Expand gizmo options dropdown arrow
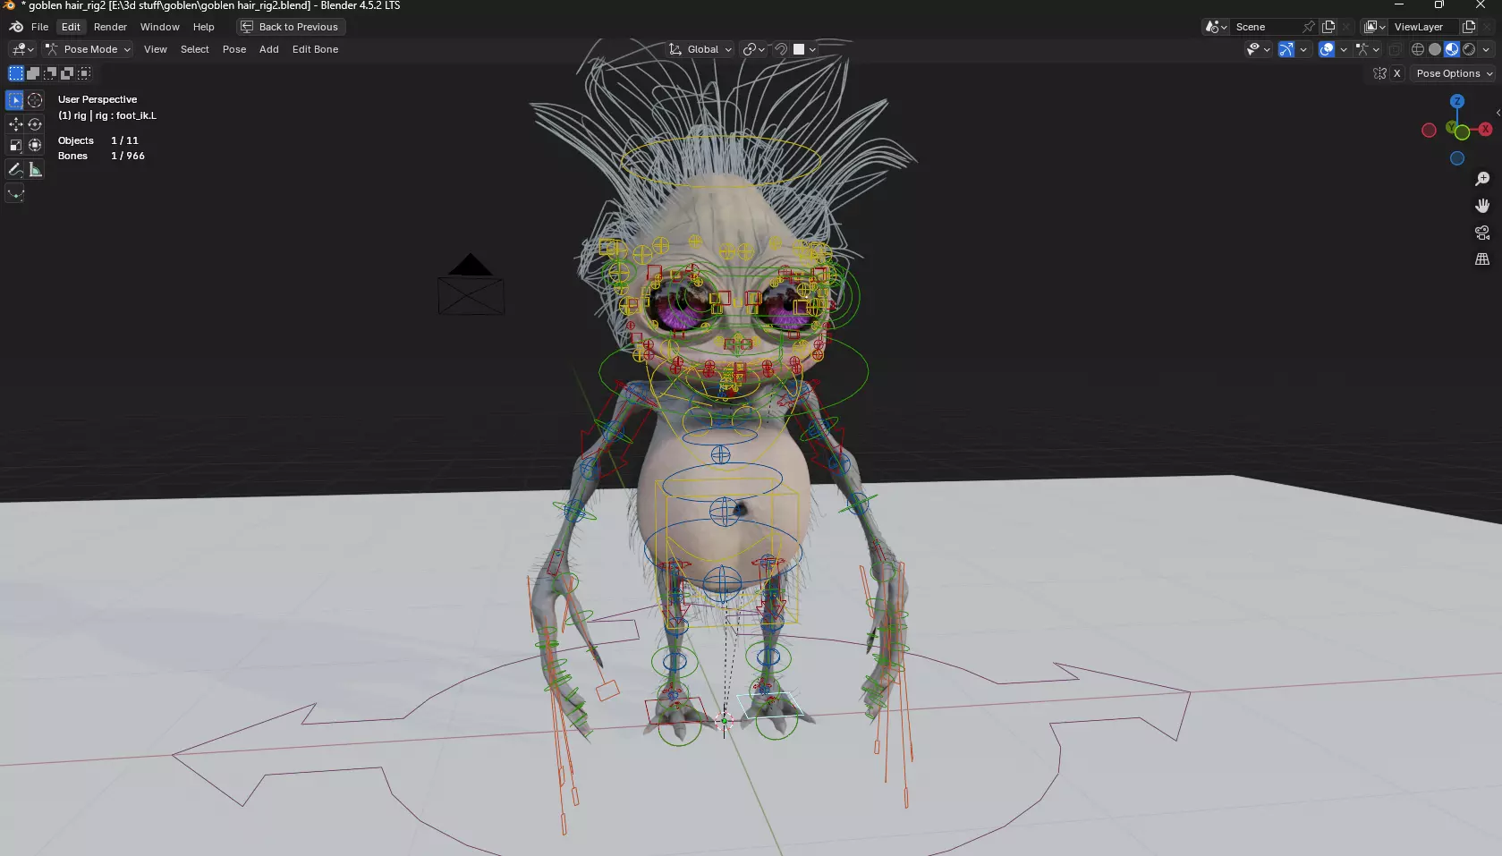 (1303, 49)
